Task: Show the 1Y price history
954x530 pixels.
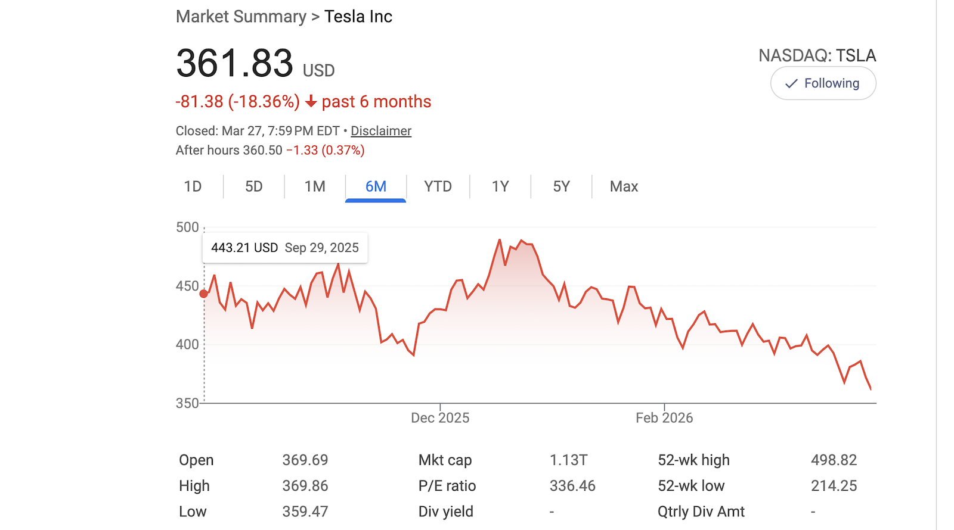Action: pos(501,186)
